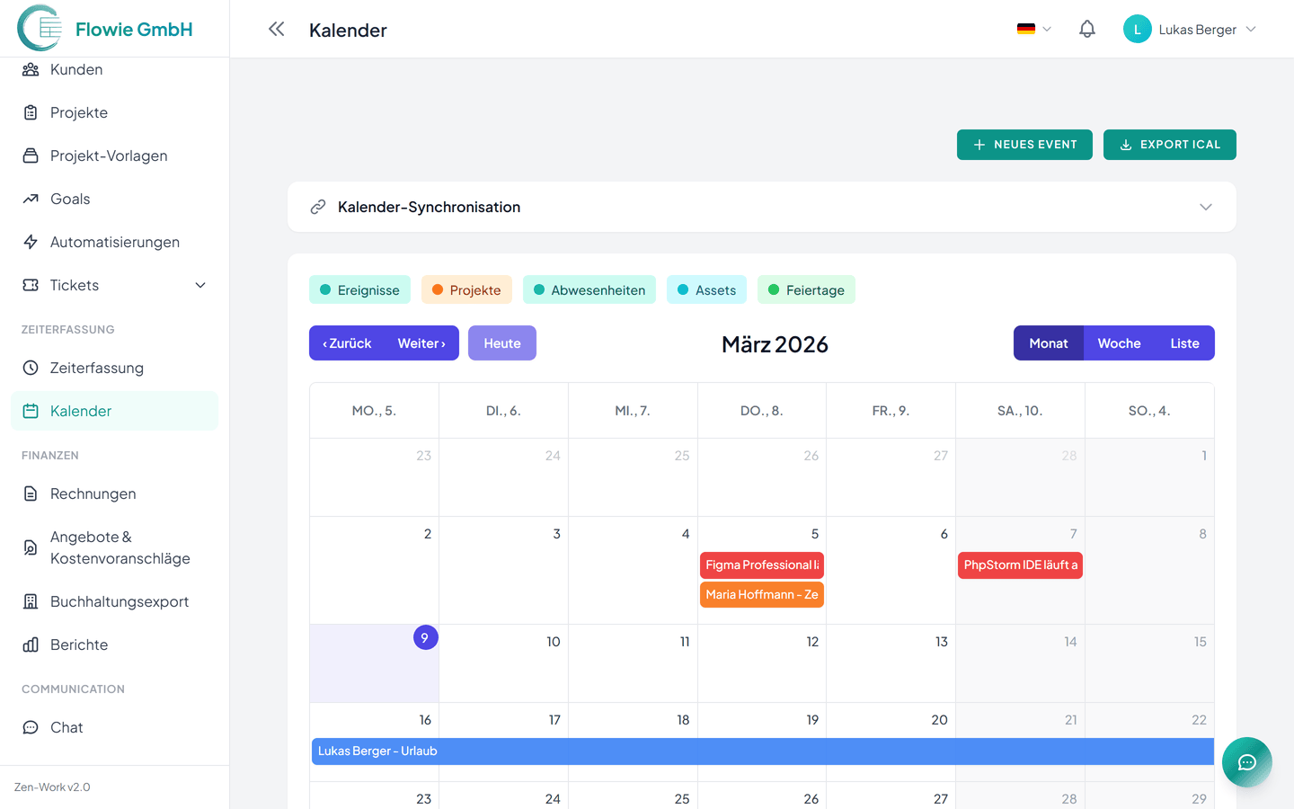Viewport: 1294px width, 809px height.
Task: Collapse the sidebar with double-chevron icon
Action: point(276,28)
